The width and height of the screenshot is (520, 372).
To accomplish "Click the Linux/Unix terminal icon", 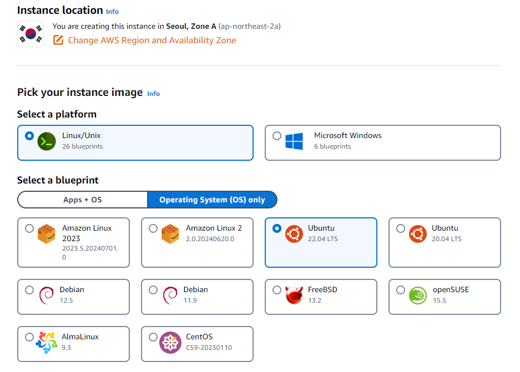I will (47, 141).
